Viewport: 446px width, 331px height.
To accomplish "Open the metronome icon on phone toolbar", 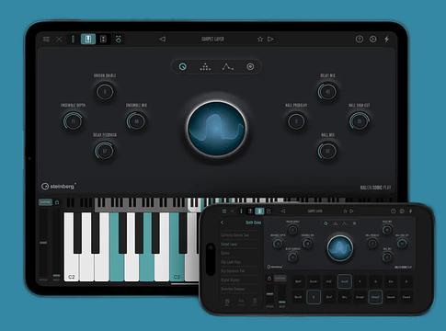I will point(269,211).
